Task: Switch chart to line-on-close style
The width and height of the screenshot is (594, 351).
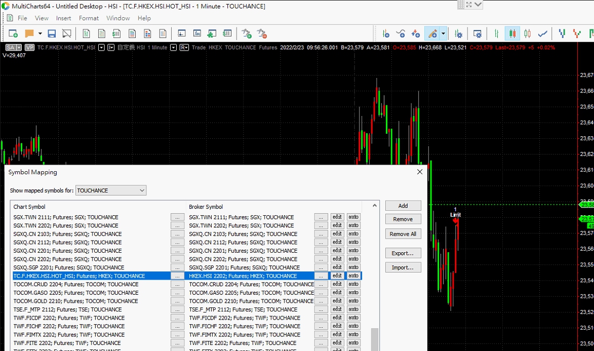Action: (543, 34)
